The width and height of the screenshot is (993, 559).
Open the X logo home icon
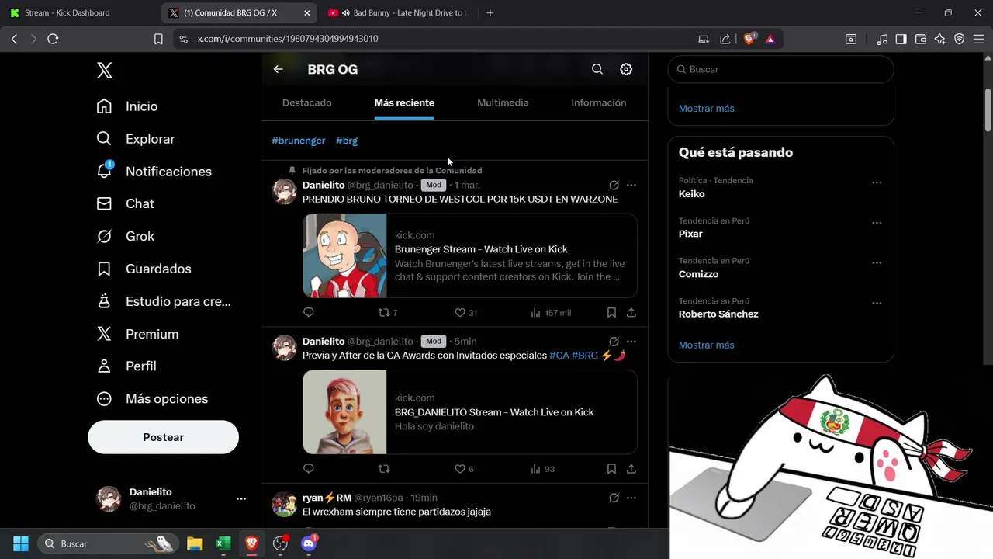(105, 71)
